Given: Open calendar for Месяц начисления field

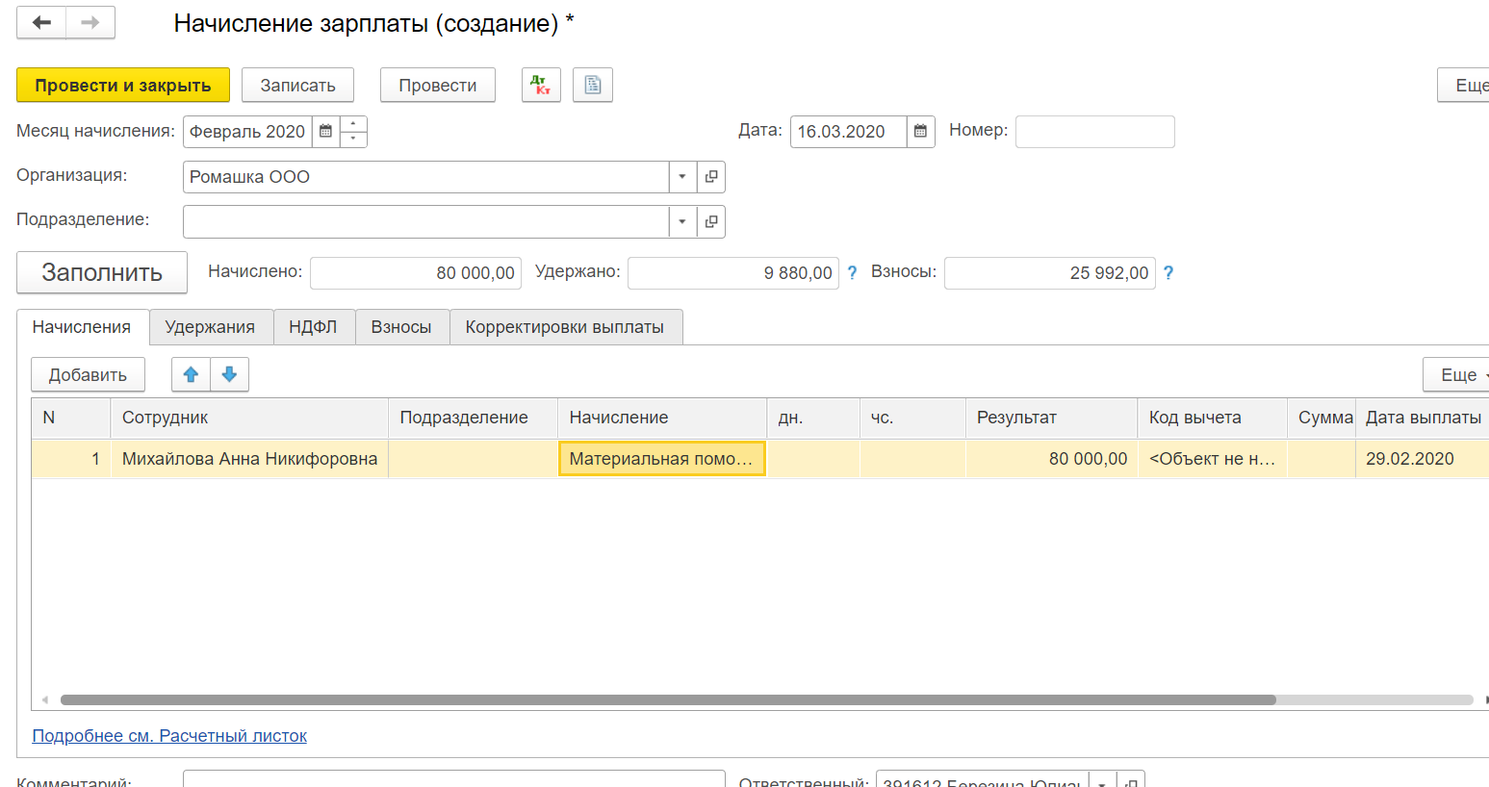Looking at the screenshot, I should (x=325, y=132).
